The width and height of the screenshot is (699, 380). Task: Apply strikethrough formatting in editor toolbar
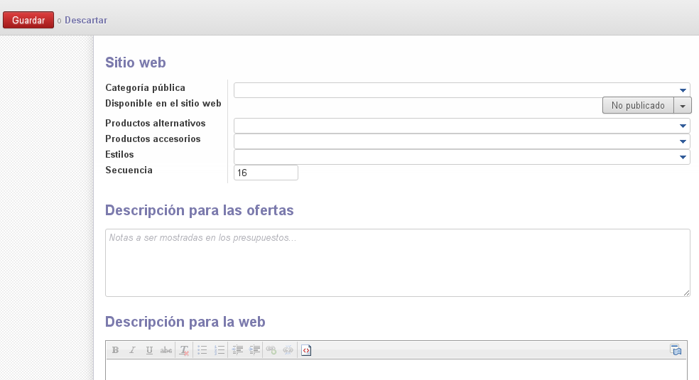click(x=166, y=350)
